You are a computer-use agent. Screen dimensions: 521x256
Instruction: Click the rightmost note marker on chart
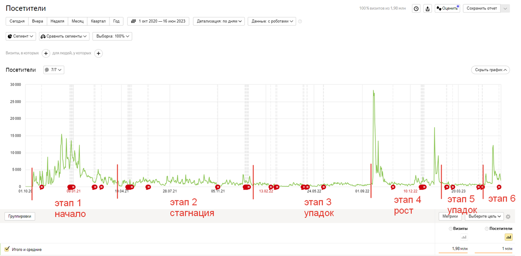[x=499, y=187]
